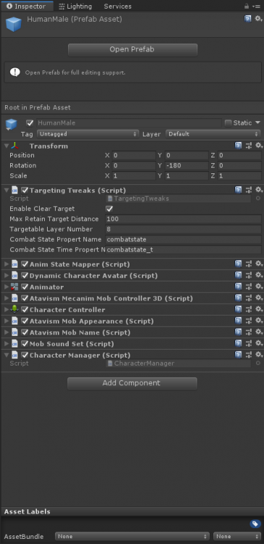264x544 pixels.
Task: Open Anim State Mapper preset icon
Action: click(x=248, y=264)
